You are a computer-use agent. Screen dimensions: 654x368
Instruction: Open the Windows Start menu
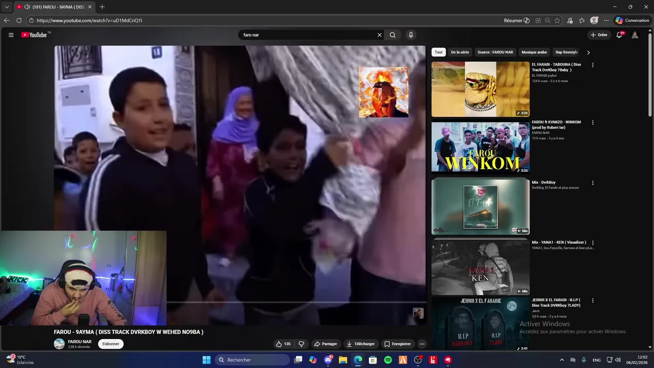(206, 360)
